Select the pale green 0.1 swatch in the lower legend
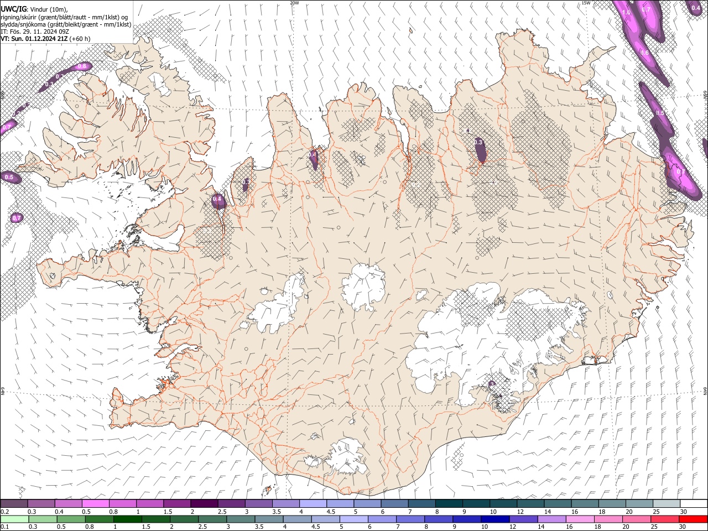Viewport: 708px width, 531px height. coord(14,519)
